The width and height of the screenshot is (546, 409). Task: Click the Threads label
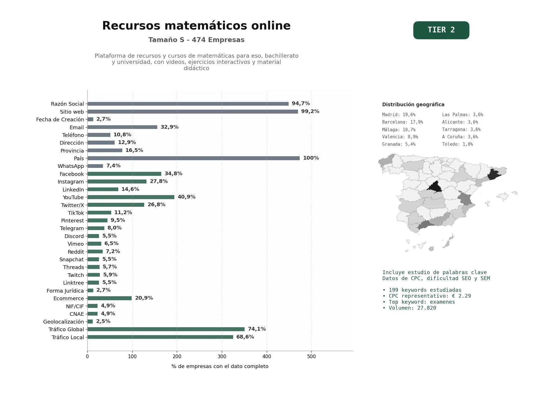74,267
